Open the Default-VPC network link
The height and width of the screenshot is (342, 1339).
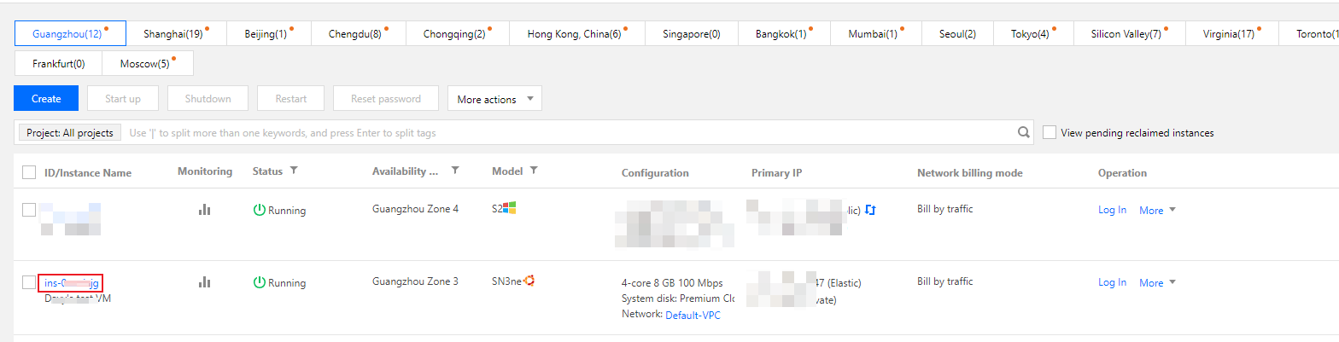coord(694,315)
